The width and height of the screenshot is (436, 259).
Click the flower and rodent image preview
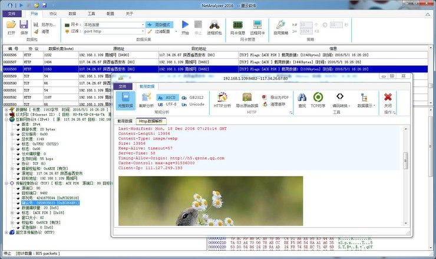click(210, 201)
